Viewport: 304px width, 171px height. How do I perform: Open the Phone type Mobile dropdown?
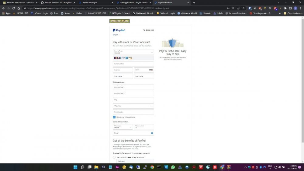[123, 127]
